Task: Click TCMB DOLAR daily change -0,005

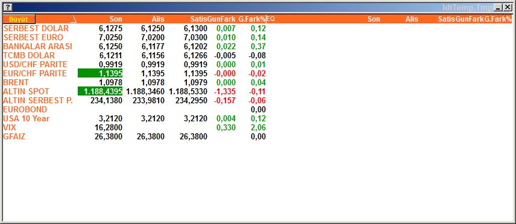Action: 225,55
